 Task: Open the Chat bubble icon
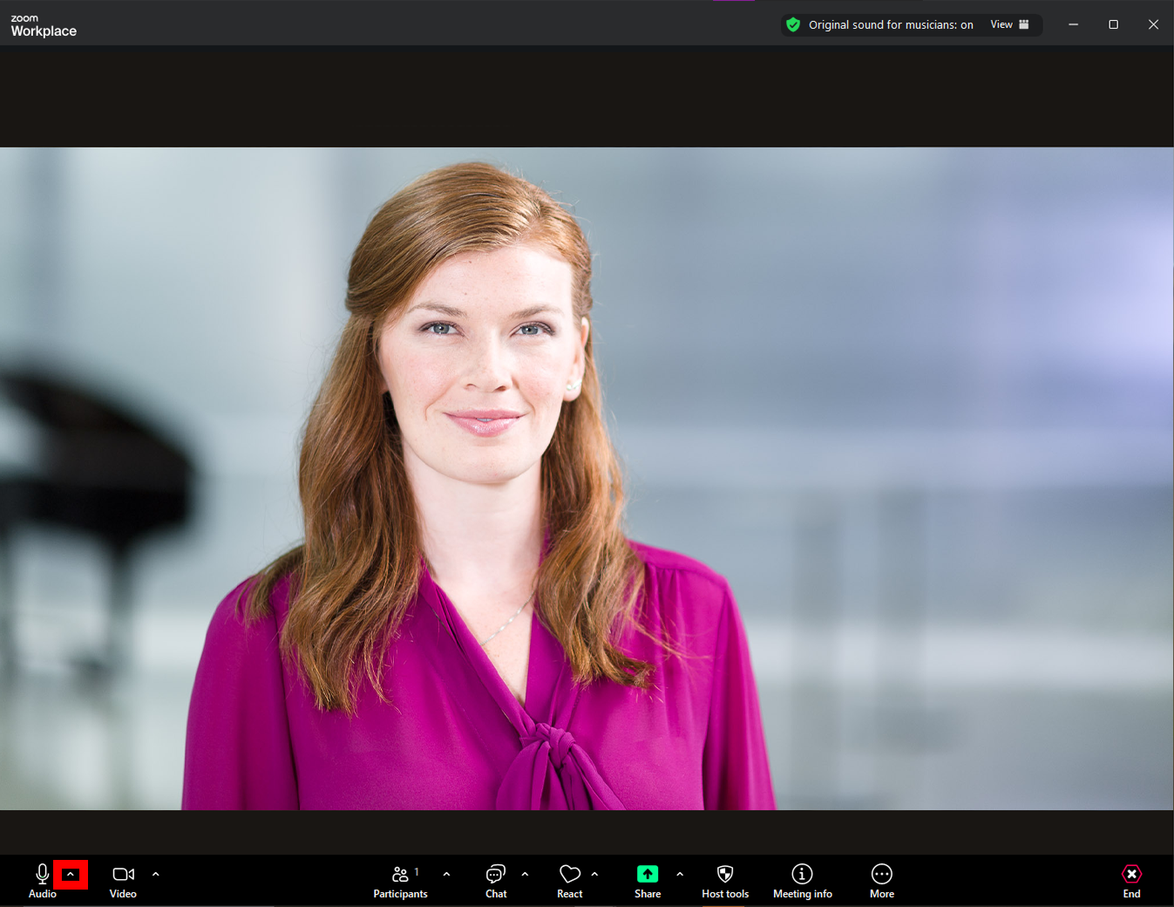pos(495,874)
